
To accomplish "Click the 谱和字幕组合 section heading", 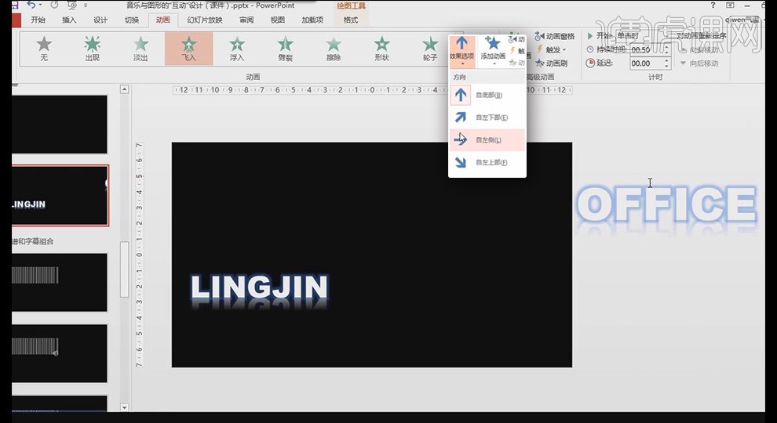I will tap(33, 241).
